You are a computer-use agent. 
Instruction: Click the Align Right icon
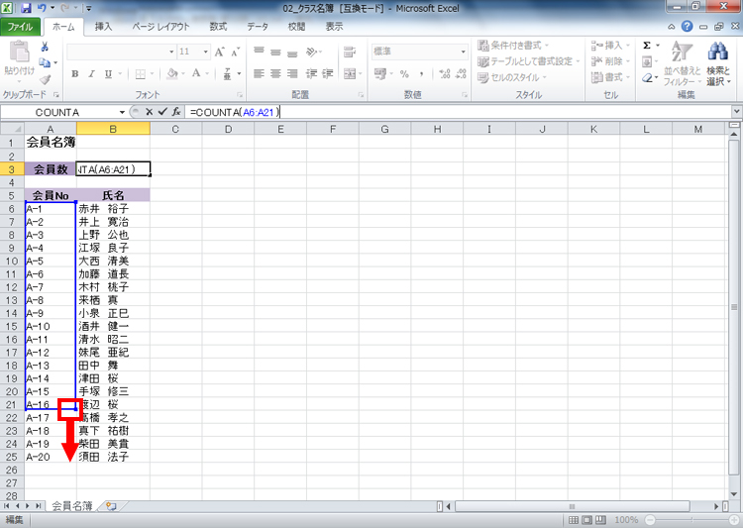tap(293, 73)
